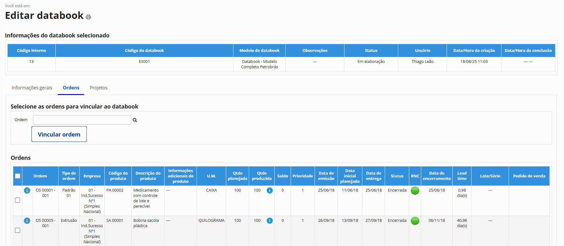Viewport: 564px width, 246px height.
Task: Click green RNC indicator for OS 00001-001
Action: (415, 191)
